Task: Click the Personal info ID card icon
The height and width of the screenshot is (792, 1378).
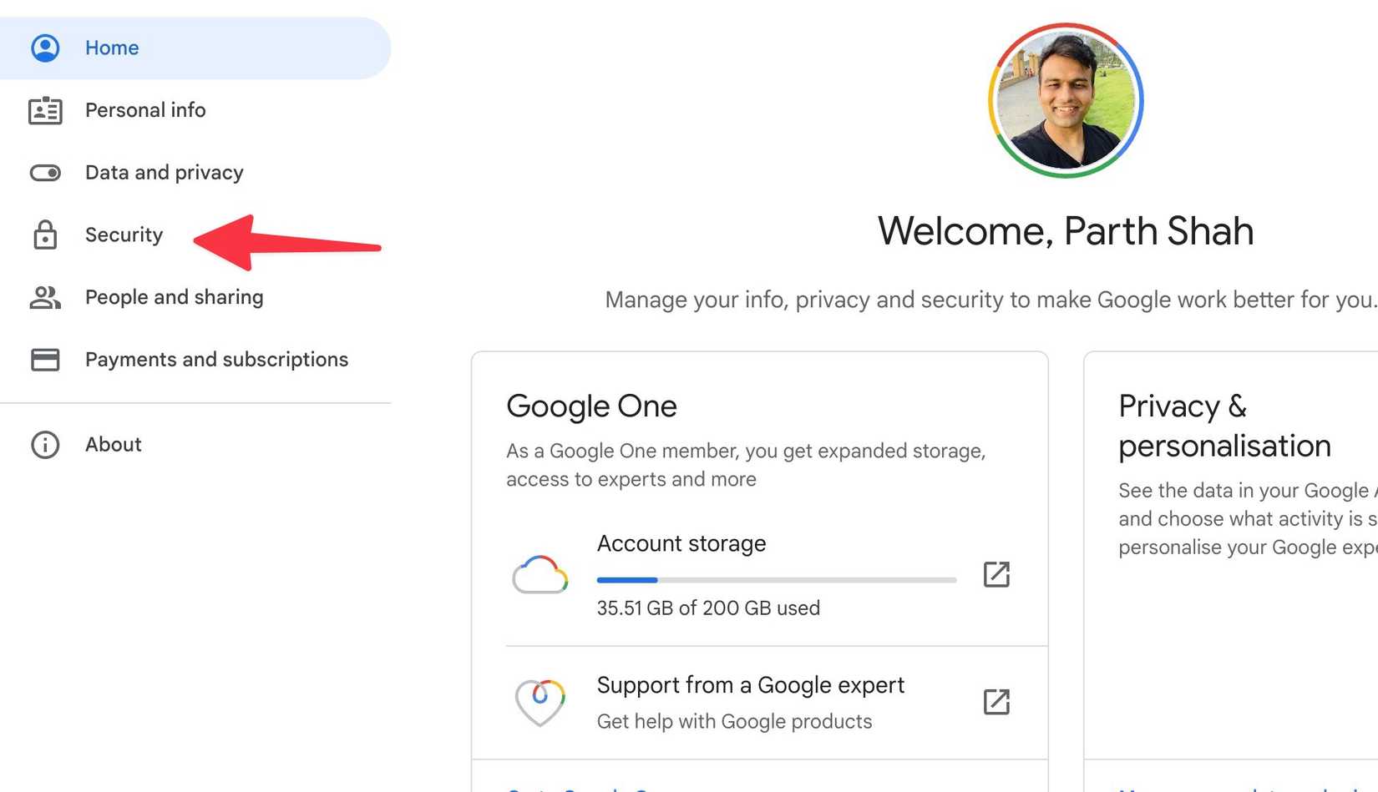Action: point(45,110)
